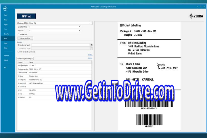The height and width of the screenshot is (138, 207).
Task: Click the blue Print button
Action: click(26, 16)
